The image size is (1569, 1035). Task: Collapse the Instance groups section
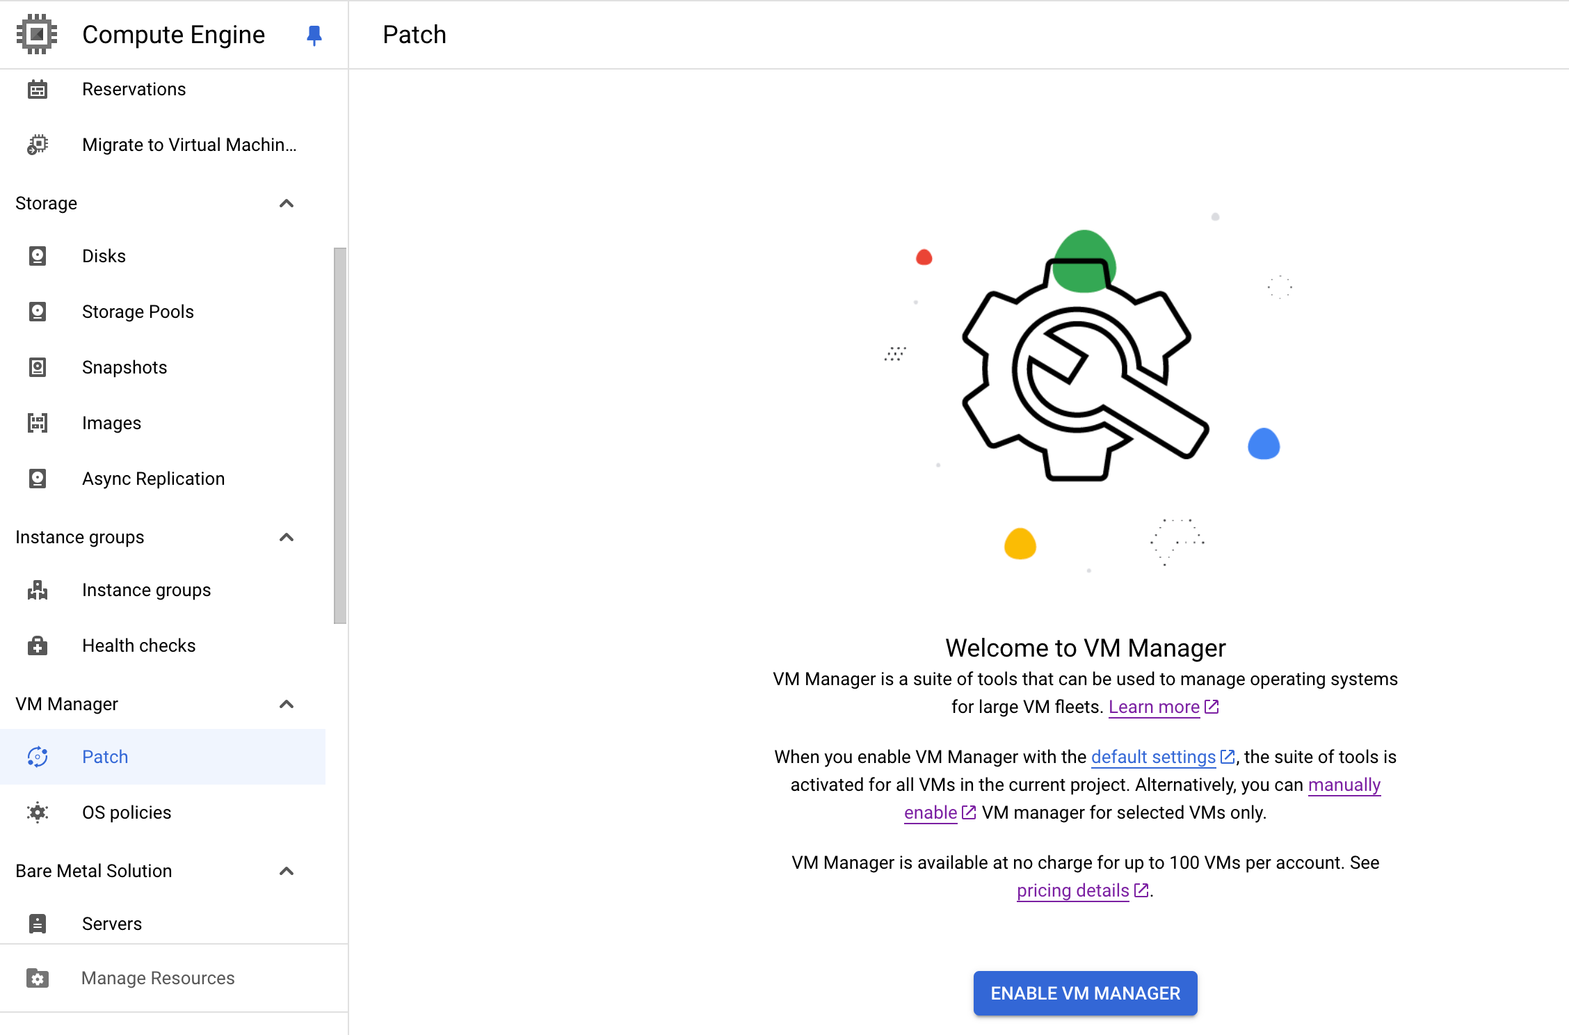point(287,537)
